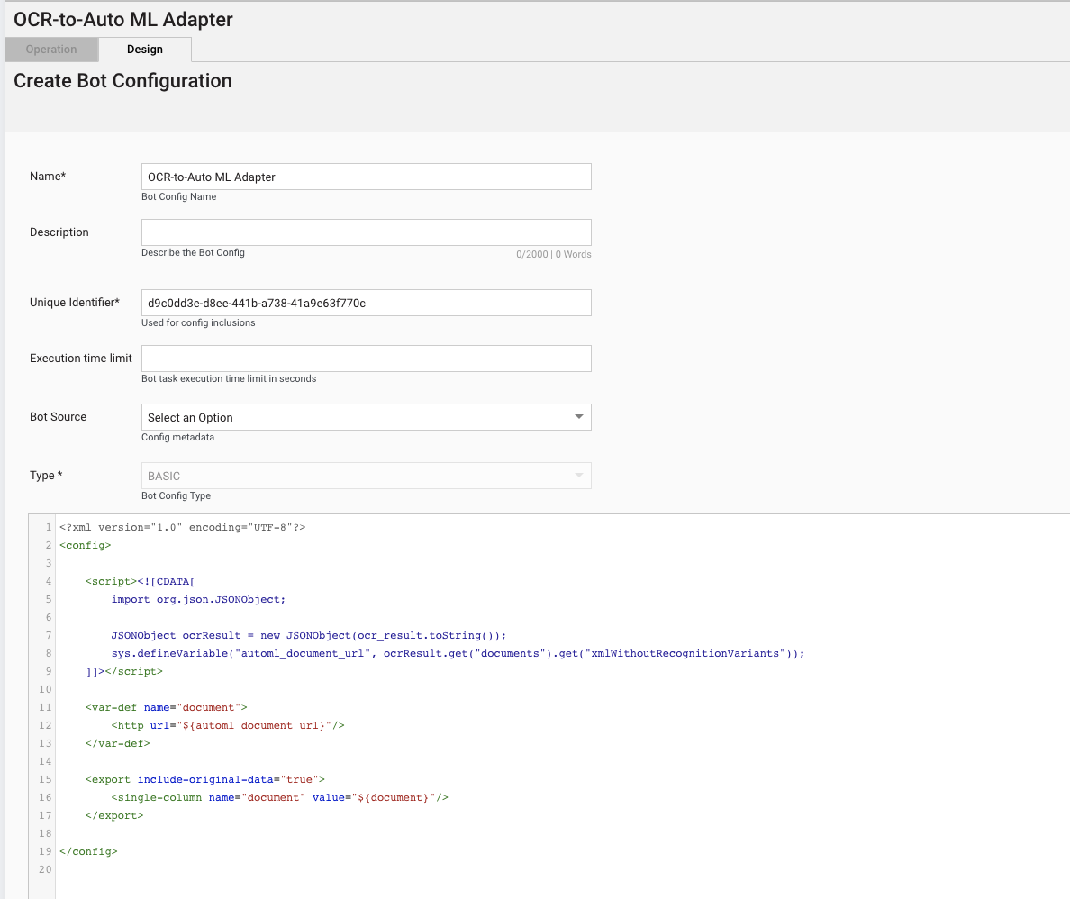The width and height of the screenshot is (1070, 899).
Task: Click the ]]></script> closing line
Action: [124, 672]
